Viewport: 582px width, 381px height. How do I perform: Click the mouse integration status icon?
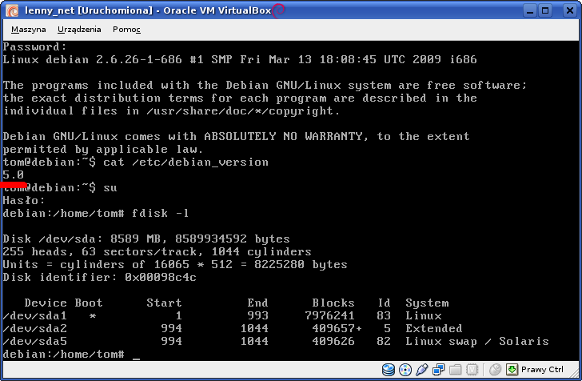click(495, 370)
